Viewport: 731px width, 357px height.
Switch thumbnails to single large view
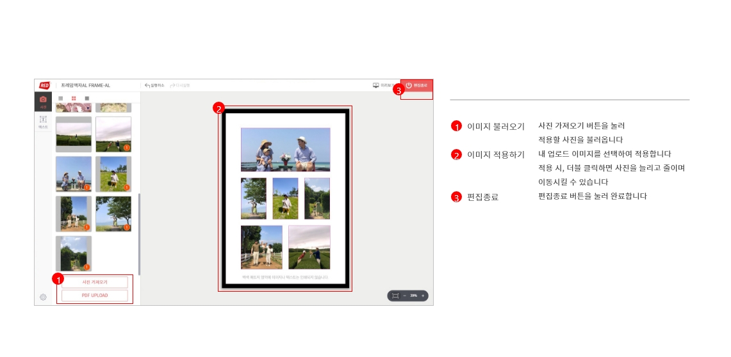86,99
